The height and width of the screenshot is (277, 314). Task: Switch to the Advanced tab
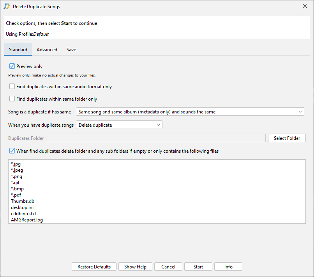click(x=47, y=49)
